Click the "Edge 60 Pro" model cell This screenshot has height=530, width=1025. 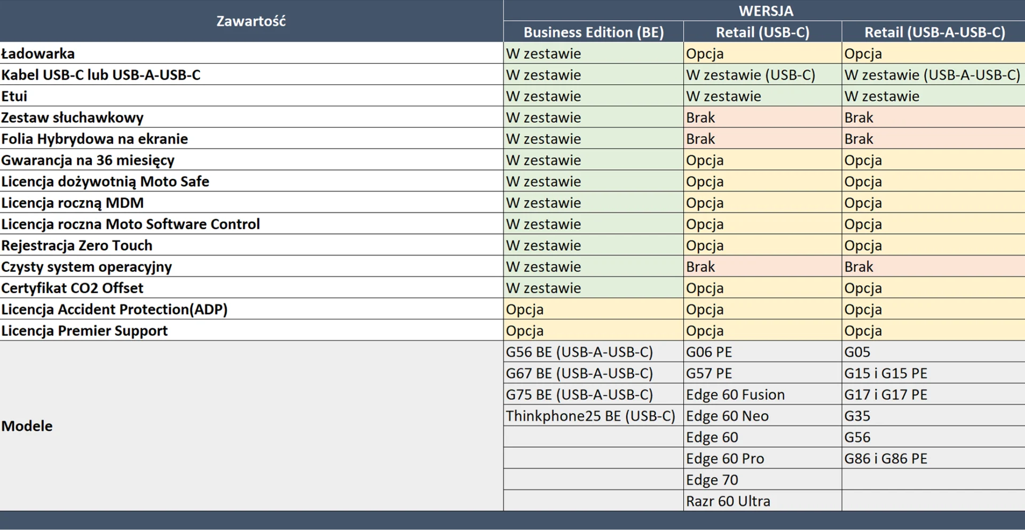pyautogui.click(x=763, y=459)
